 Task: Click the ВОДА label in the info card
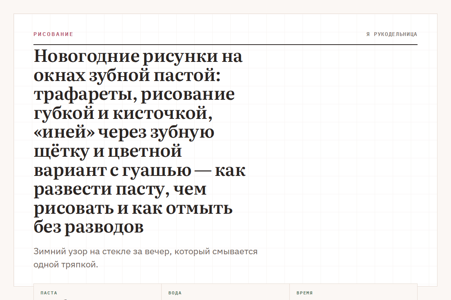coord(175,293)
